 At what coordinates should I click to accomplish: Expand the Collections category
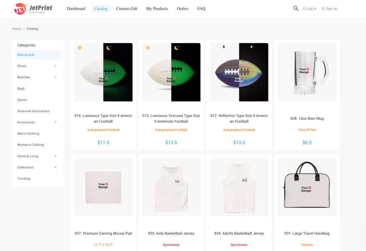pyautogui.click(x=55, y=167)
